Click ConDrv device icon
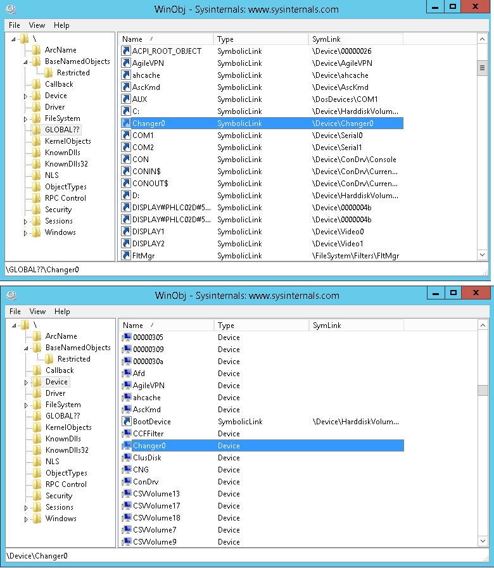Viewport: 494px width, 568px height. pos(127,481)
